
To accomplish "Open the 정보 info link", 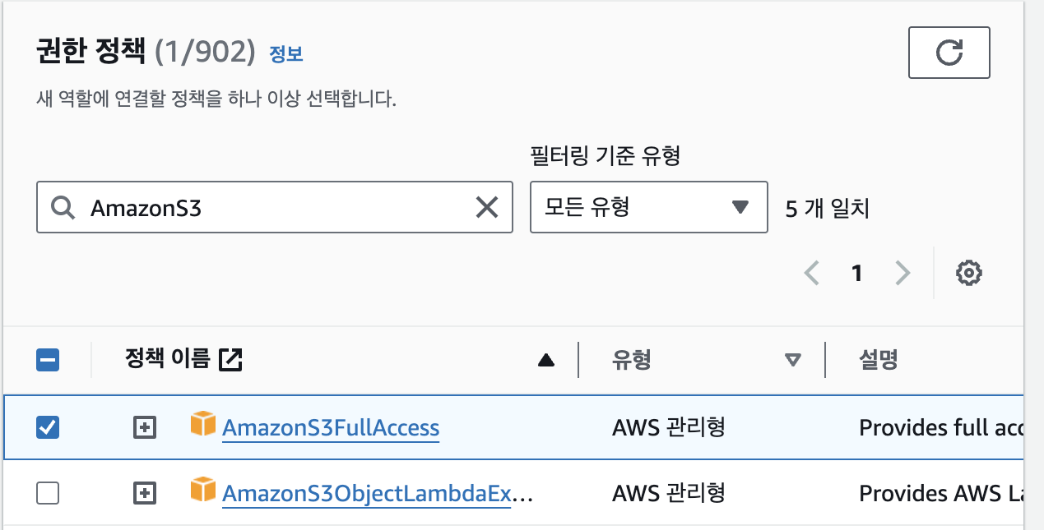I will pyautogui.click(x=286, y=54).
